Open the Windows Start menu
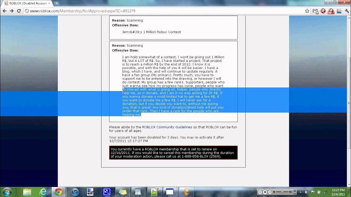The height and width of the screenshot is (197, 351). point(7,192)
